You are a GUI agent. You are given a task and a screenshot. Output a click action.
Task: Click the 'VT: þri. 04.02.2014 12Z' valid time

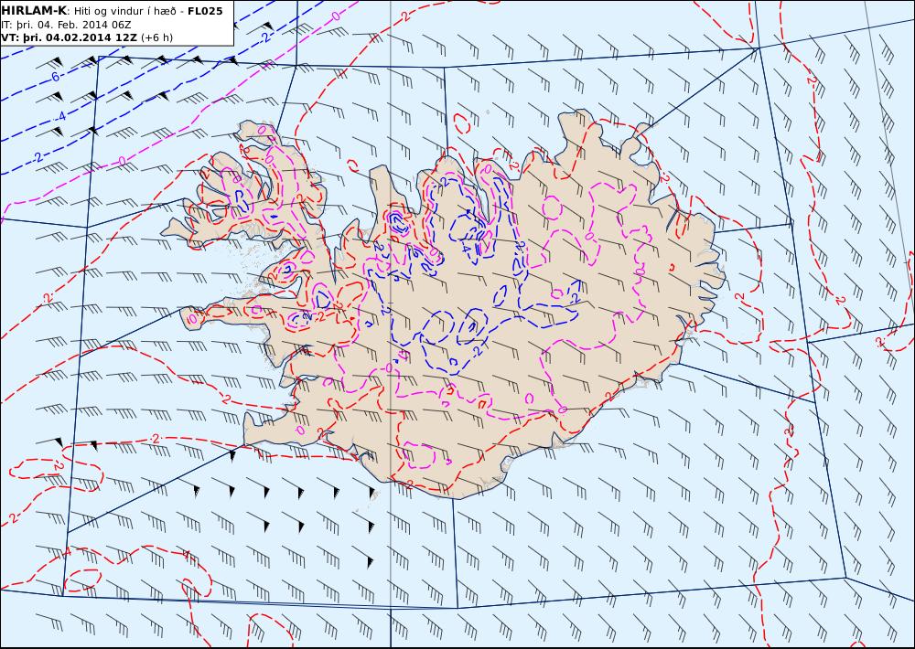point(70,37)
